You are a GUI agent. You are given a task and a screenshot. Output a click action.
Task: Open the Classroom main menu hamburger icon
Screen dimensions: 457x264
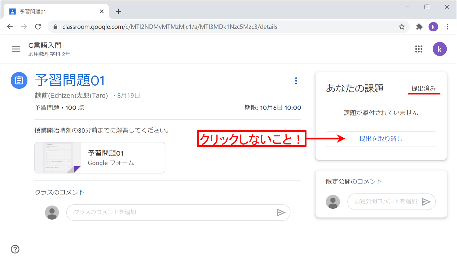pyautogui.click(x=16, y=49)
